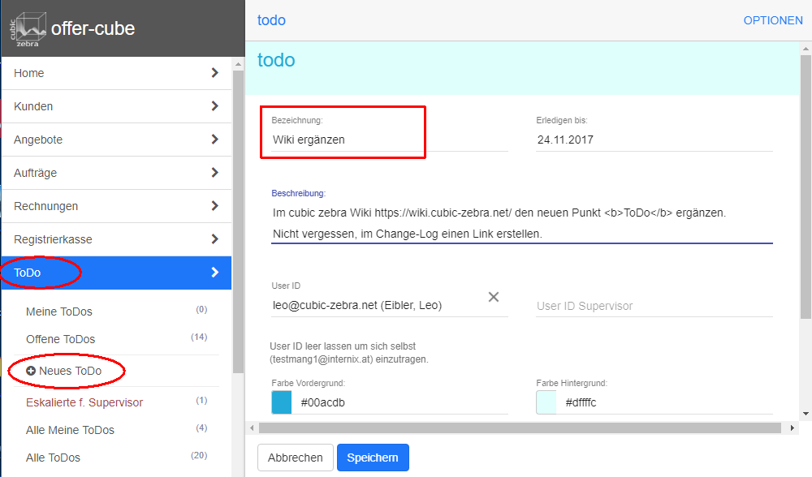Collapse the active ToDo menu section

point(214,273)
